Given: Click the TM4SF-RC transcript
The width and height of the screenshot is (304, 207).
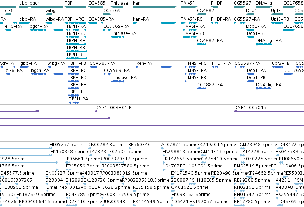Looking at the screenshot, I should (189, 23).
